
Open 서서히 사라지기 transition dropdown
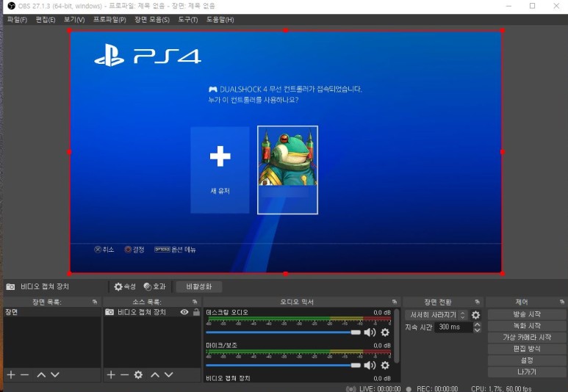(436, 315)
